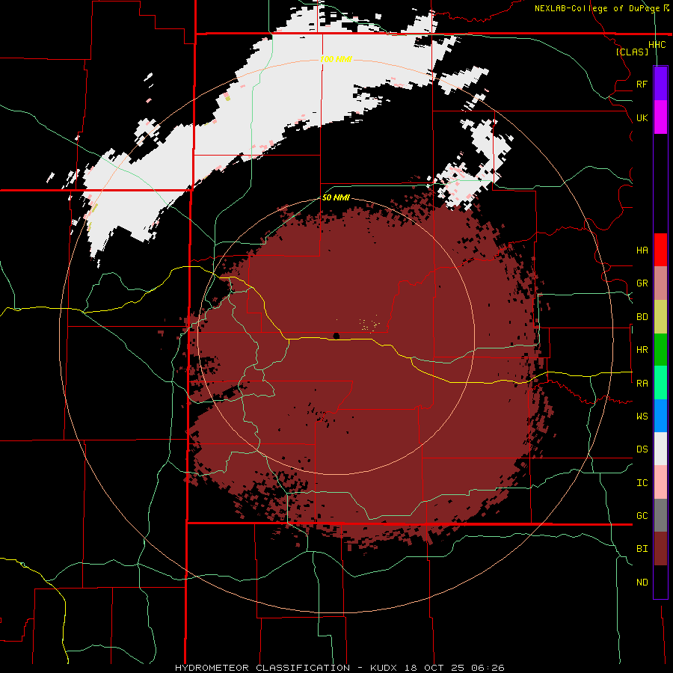The image size is (673, 673).
Task: Click the 06:26 timestamp
Action: pyautogui.click(x=487, y=668)
